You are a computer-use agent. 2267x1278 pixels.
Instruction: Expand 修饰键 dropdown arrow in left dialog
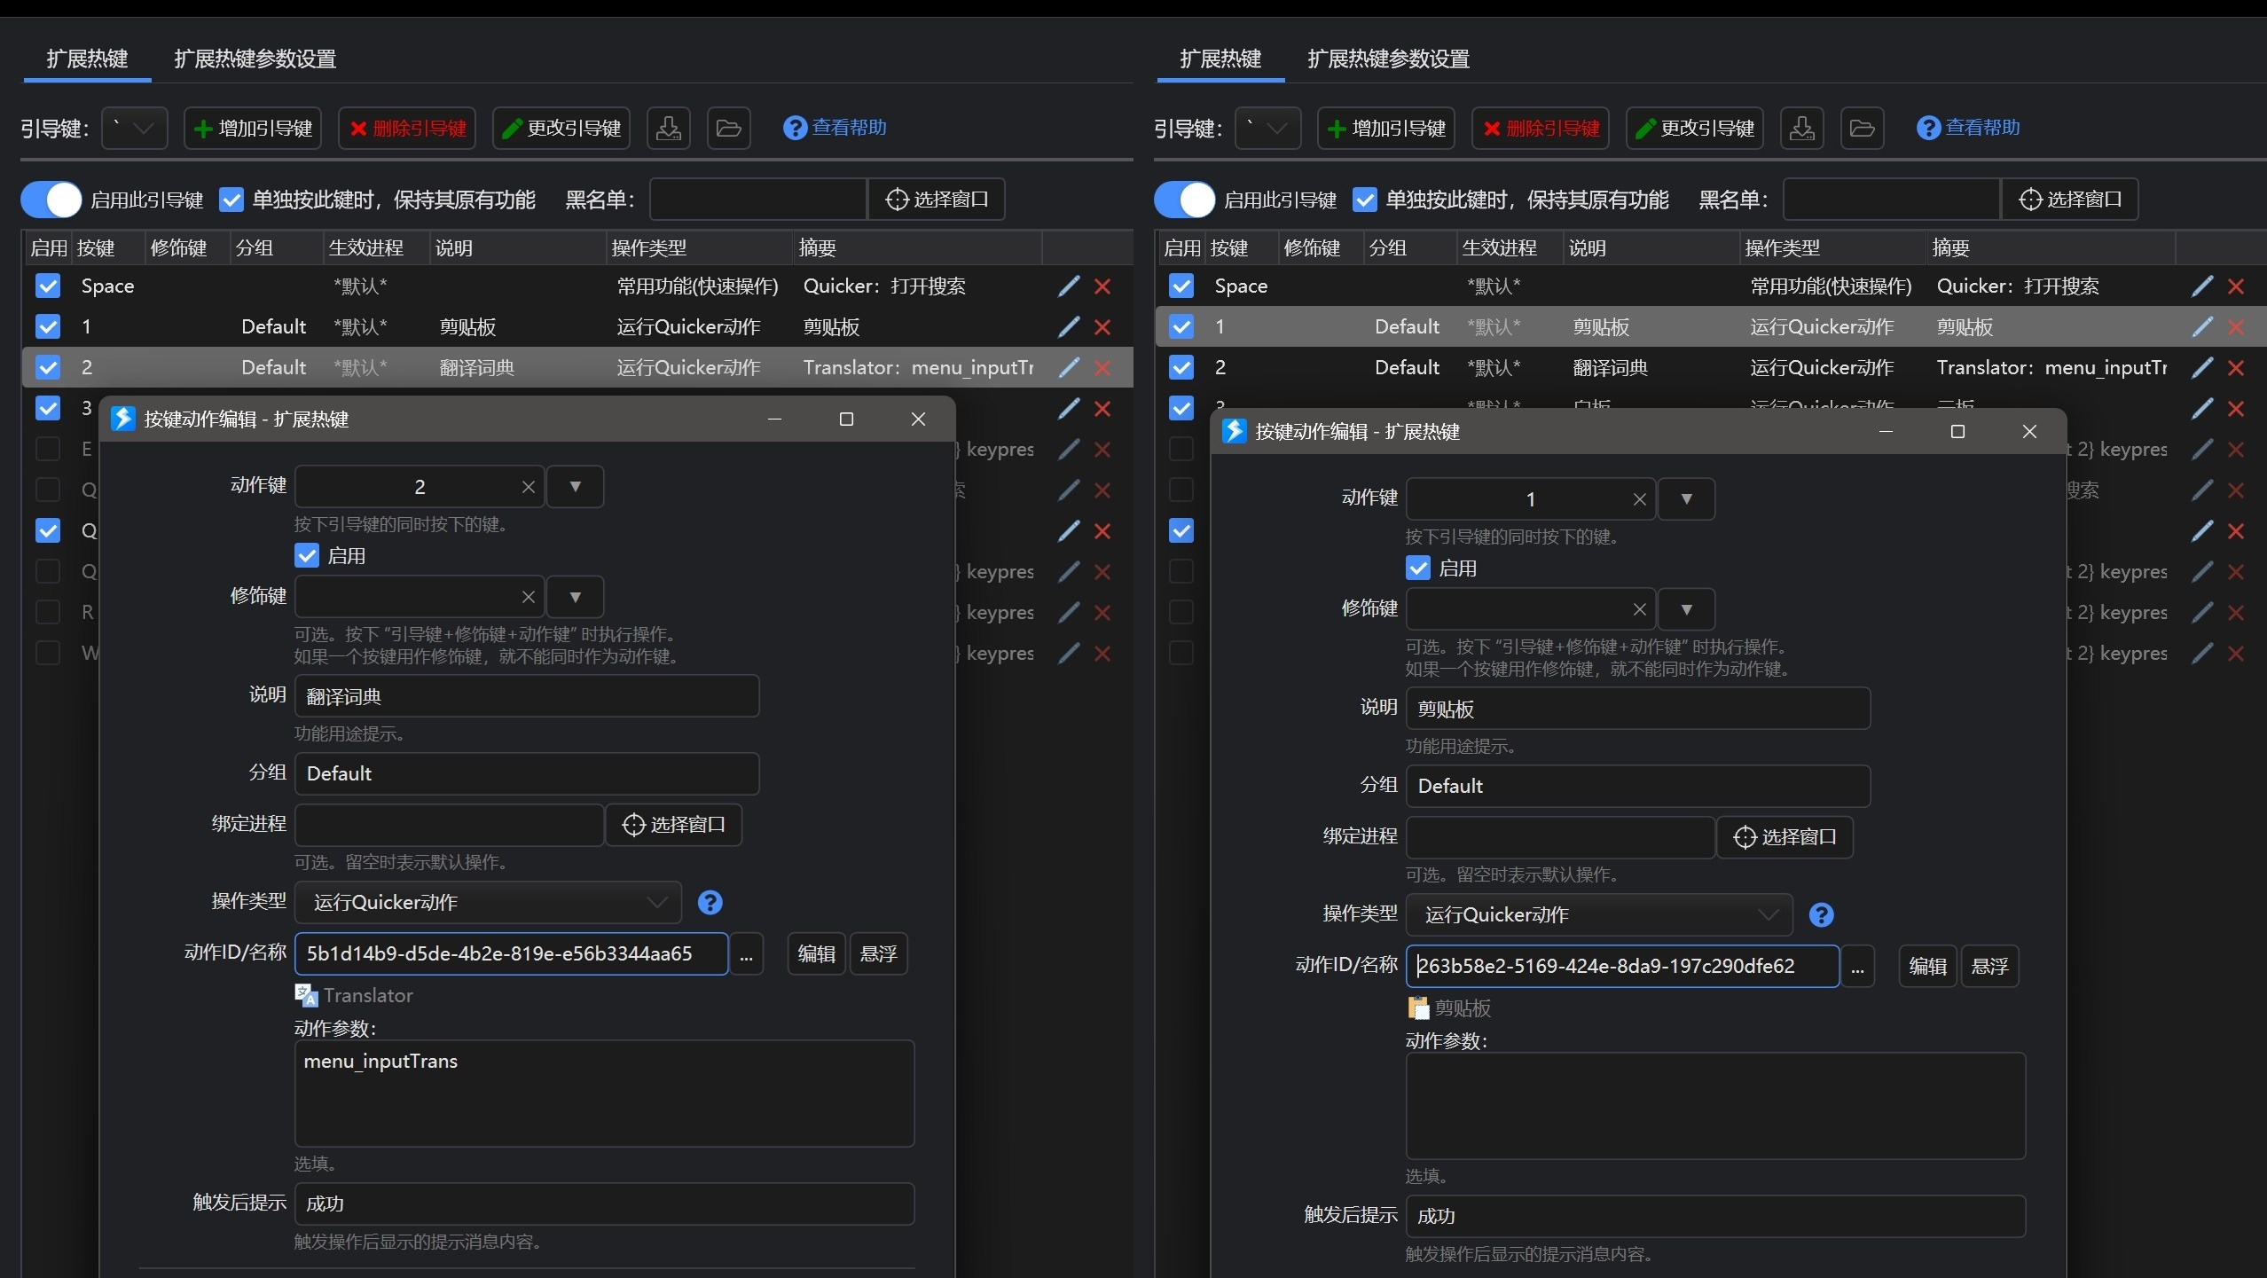[576, 597]
